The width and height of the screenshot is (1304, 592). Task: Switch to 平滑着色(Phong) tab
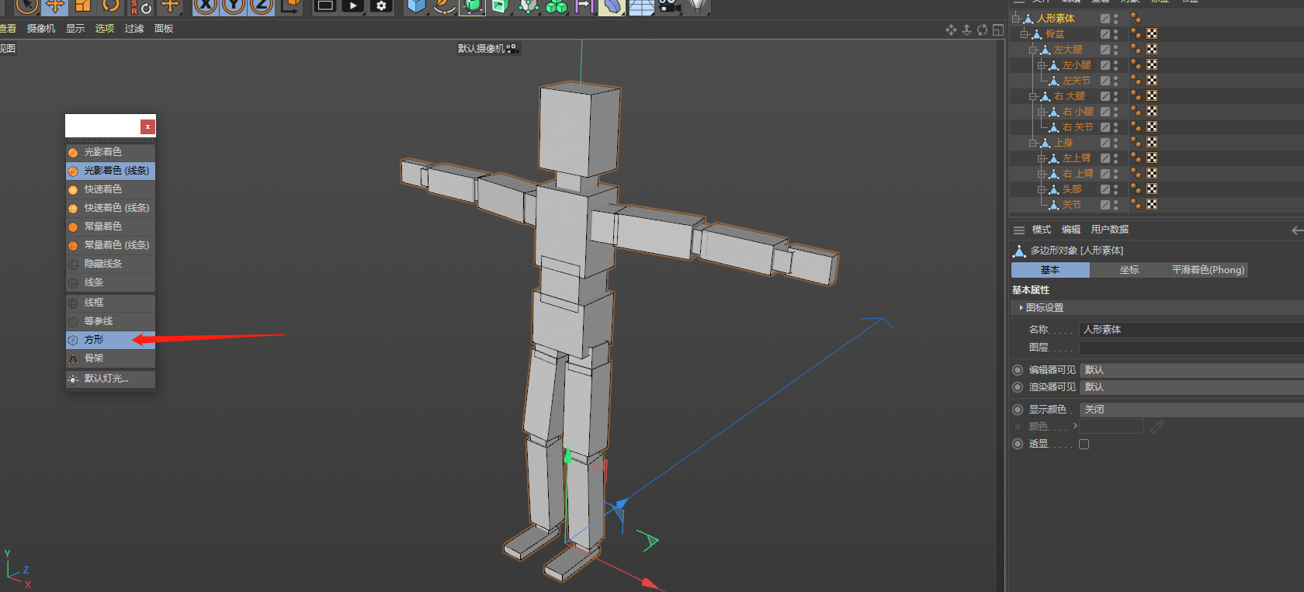[x=1208, y=270]
